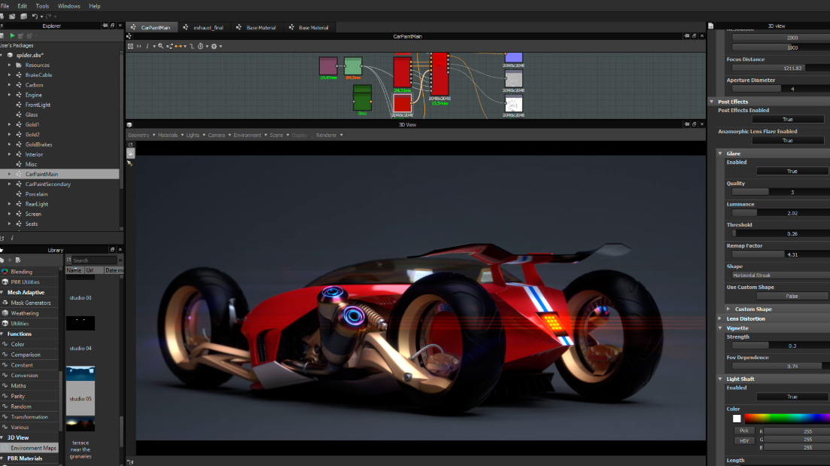Select the light green node in the graph
Screen dimensions: 830x466
pos(353,65)
